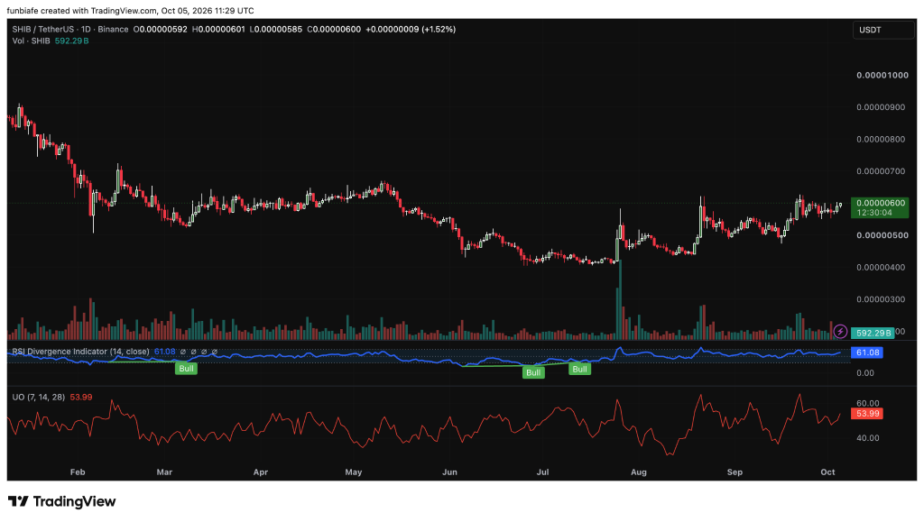The width and height of the screenshot is (924, 522).
Task: Click the volume value tag 592.29 B
Action: coord(872,333)
